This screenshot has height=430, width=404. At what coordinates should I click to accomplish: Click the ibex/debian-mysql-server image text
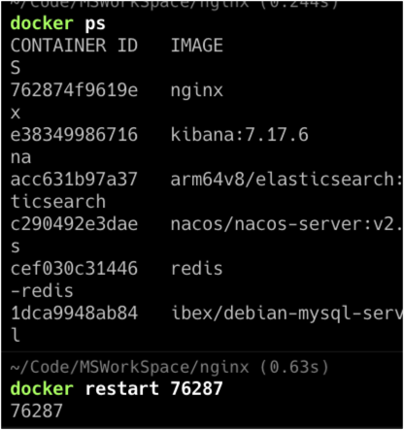coord(286,314)
